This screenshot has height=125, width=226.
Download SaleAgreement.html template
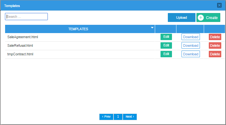click(191, 37)
